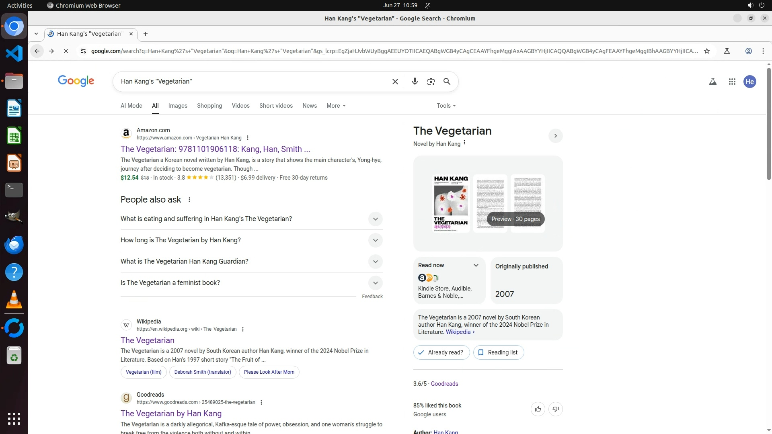Click the Deborah Smith (translator) chip
This screenshot has height=434, width=772.
202,372
